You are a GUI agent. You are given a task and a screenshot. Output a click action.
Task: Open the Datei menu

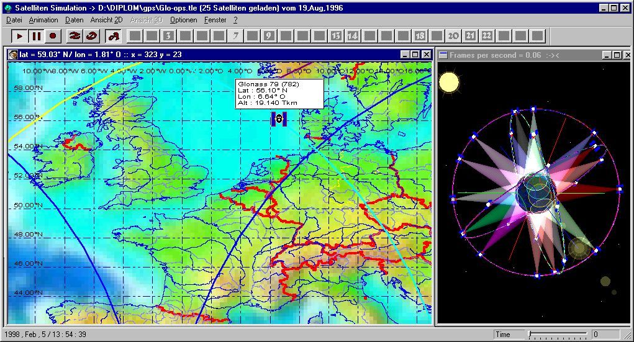tap(14, 20)
